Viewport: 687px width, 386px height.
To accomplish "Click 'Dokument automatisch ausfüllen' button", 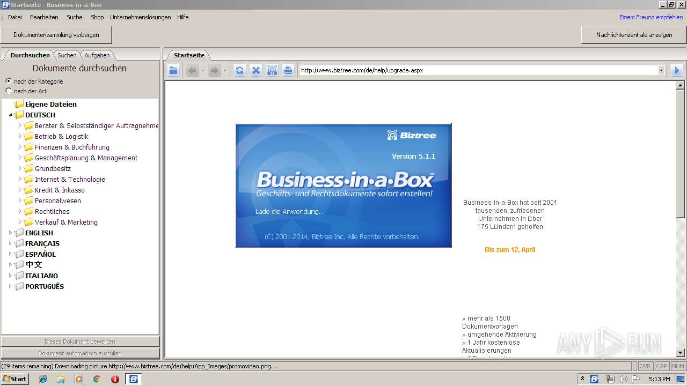I will (80, 353).
